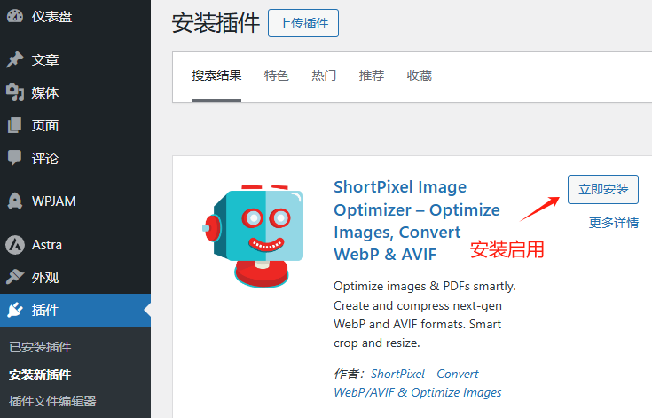Open the 热门 plugins tab

coord(324,76)
